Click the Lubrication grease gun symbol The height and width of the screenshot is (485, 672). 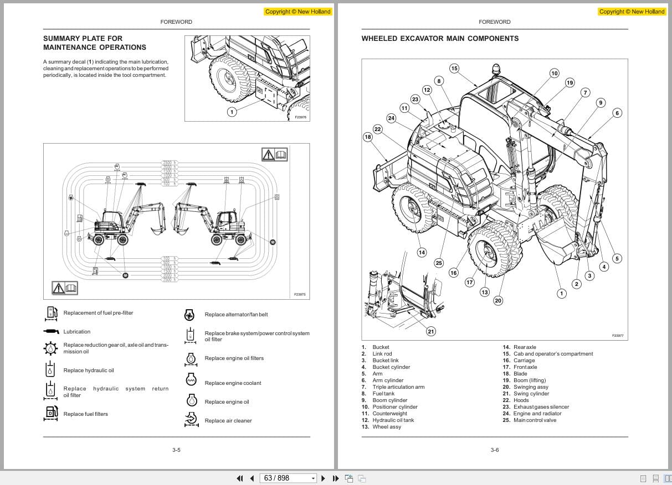(x=51, y=331)
